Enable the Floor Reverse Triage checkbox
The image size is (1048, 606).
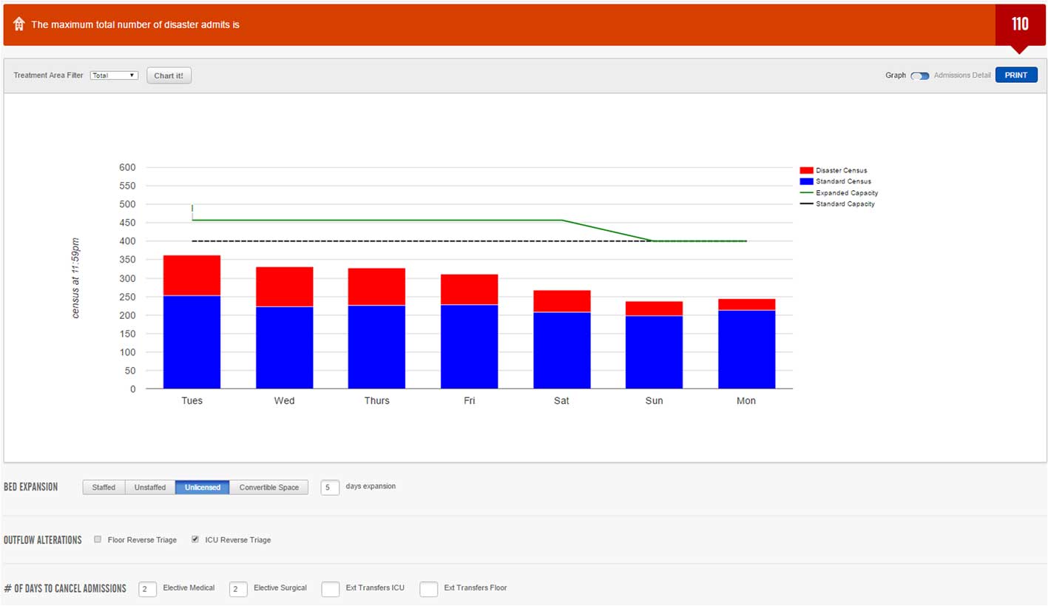coord(98,539)
